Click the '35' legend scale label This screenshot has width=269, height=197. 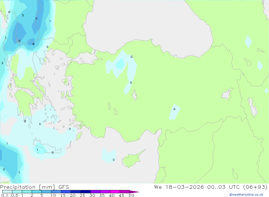tap(102, 195)
